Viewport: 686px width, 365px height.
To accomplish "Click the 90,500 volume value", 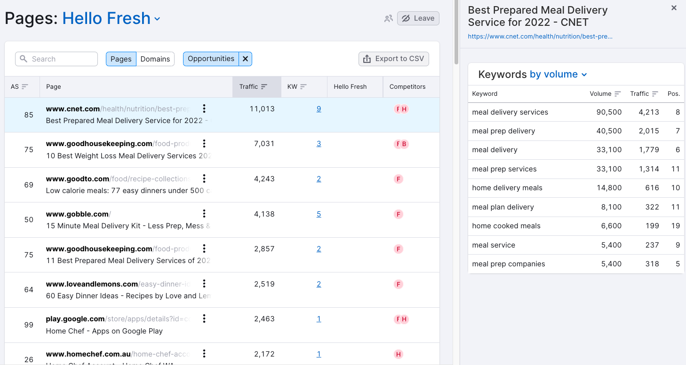I will 609,112.
